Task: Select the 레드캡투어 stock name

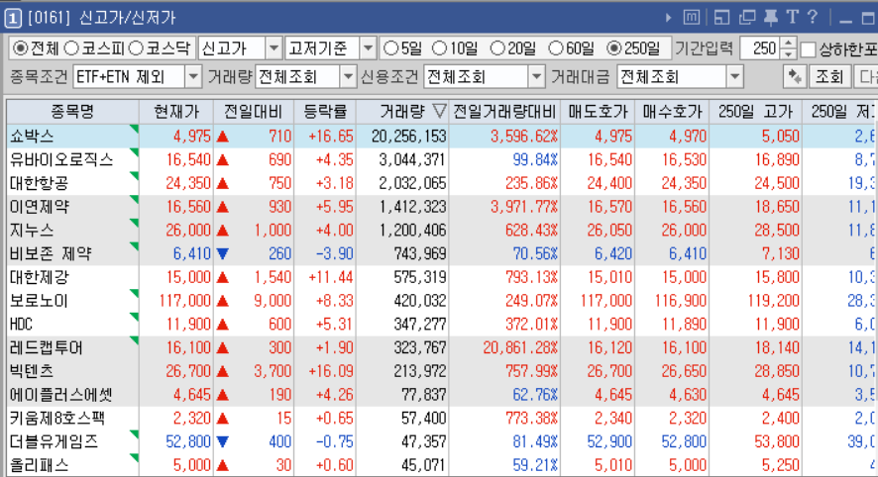Action: pos(47,347)
